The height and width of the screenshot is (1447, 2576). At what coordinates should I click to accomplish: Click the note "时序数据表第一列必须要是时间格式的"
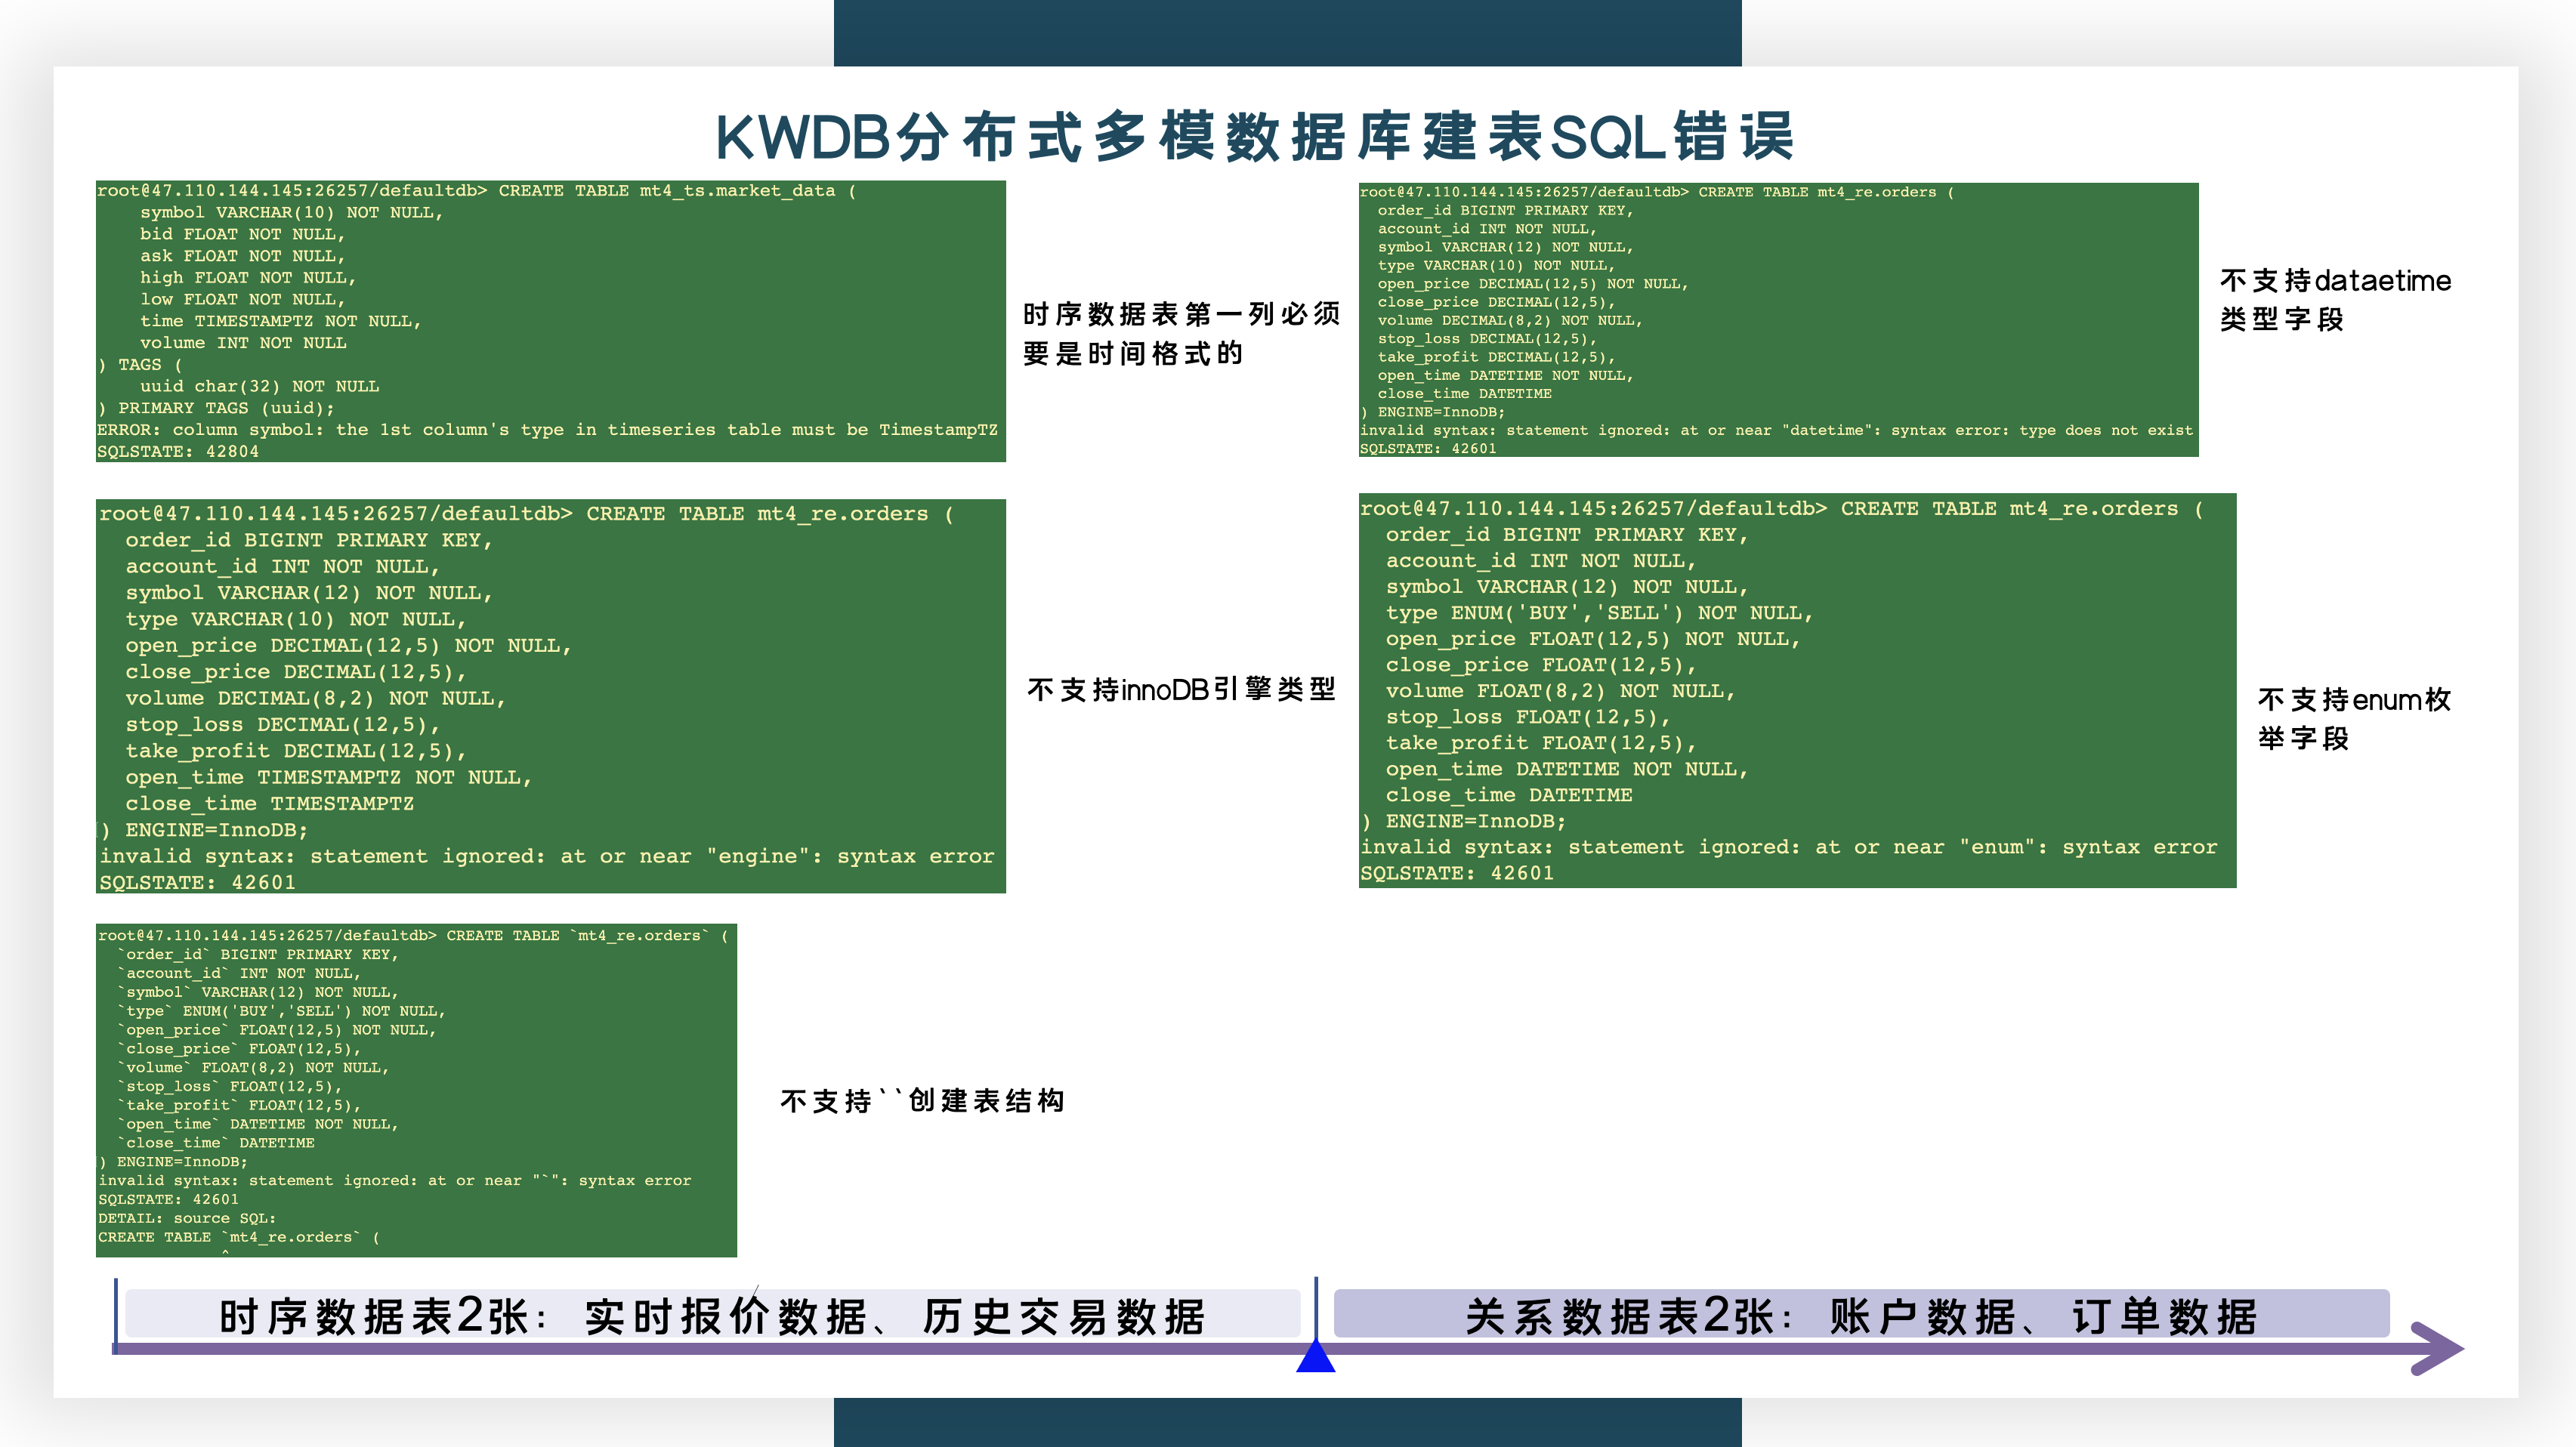(1181, 333)
